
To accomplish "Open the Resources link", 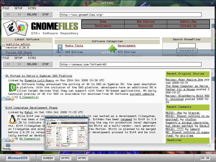I will 146,26.
